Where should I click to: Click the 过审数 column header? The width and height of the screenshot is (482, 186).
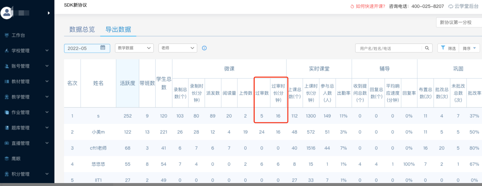click(x=262, y=93)
